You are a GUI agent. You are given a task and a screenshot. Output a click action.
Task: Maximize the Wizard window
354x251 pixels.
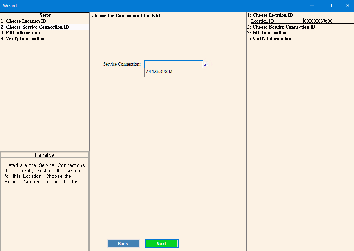tap(330, 5)
